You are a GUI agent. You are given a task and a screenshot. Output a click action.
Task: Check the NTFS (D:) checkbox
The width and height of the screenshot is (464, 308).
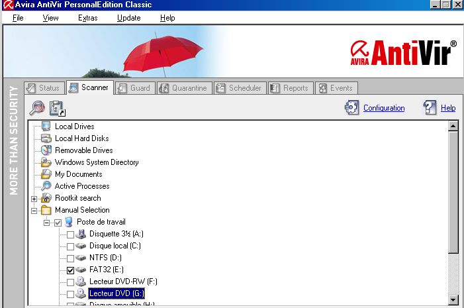tap(70, 258)
